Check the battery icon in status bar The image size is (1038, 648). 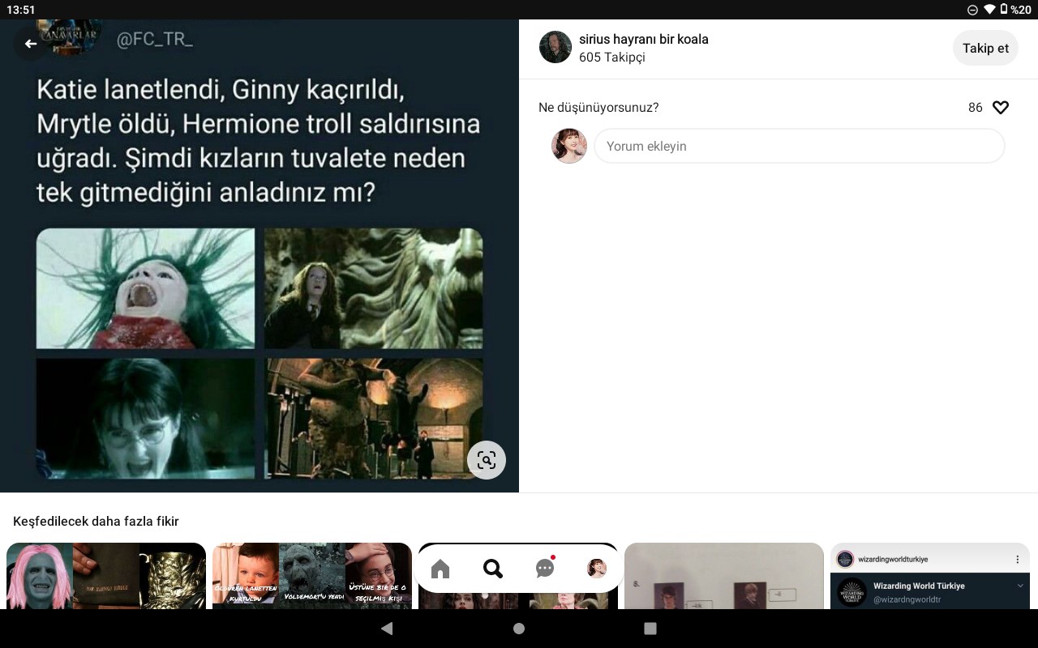coord(1004,10)
